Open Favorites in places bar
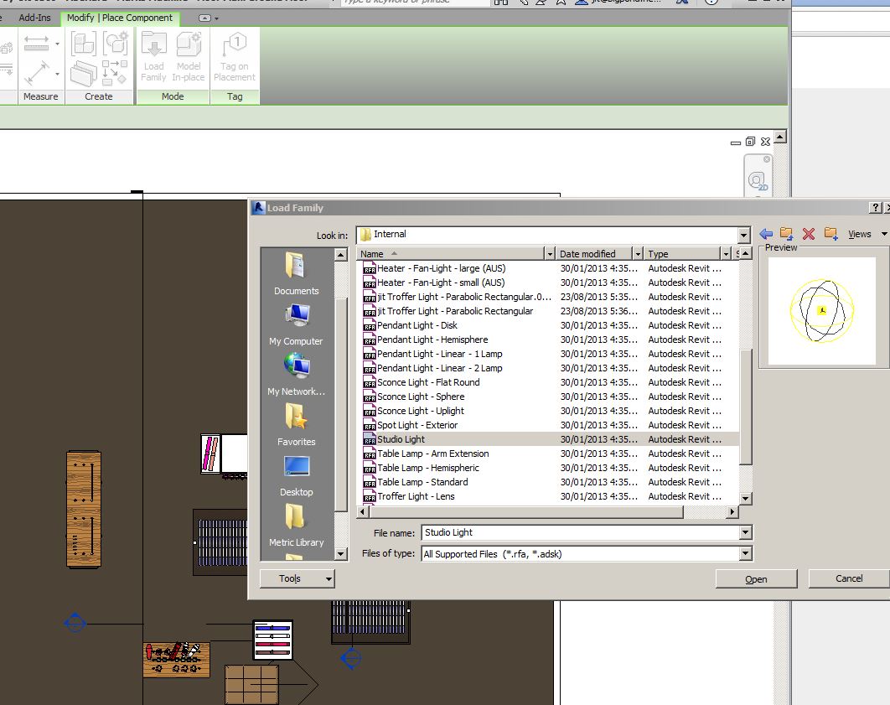 (297, 425)
